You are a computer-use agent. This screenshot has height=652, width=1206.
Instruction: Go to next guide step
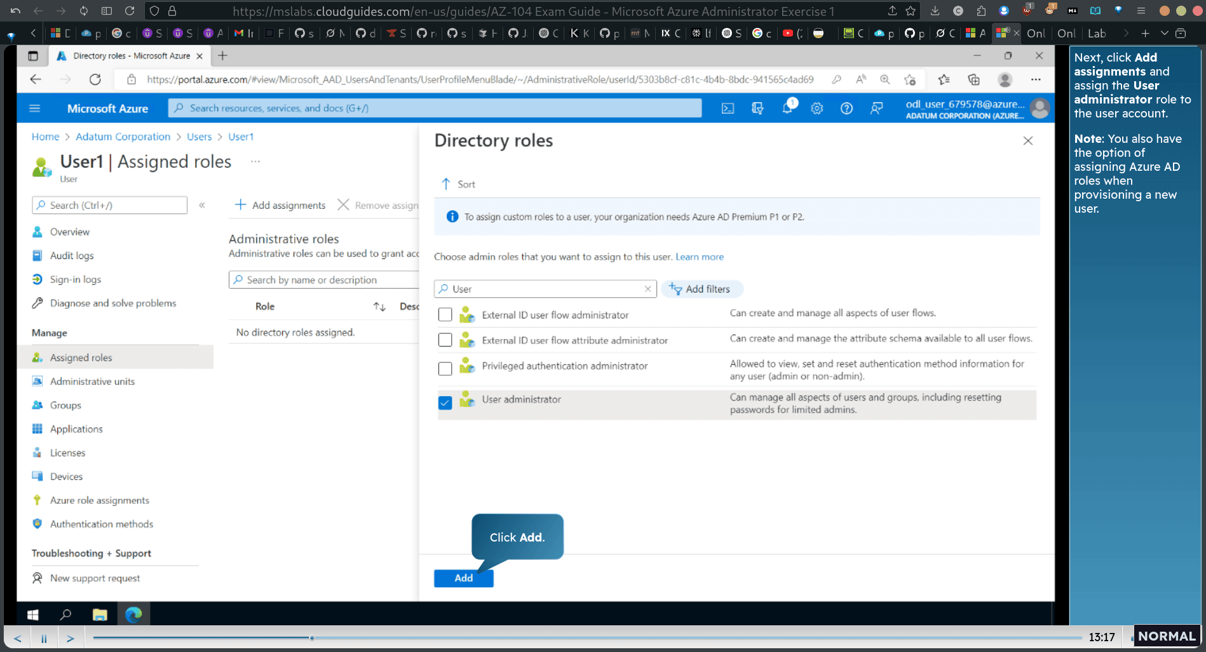click(71, 638)
